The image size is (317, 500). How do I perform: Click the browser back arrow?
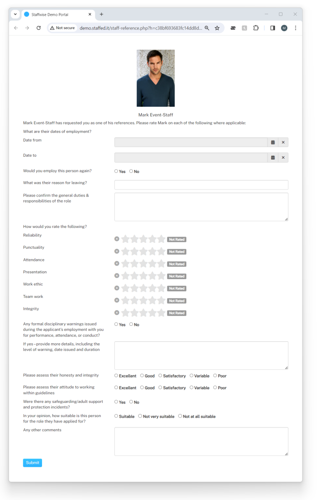click(x=16, y=28)
